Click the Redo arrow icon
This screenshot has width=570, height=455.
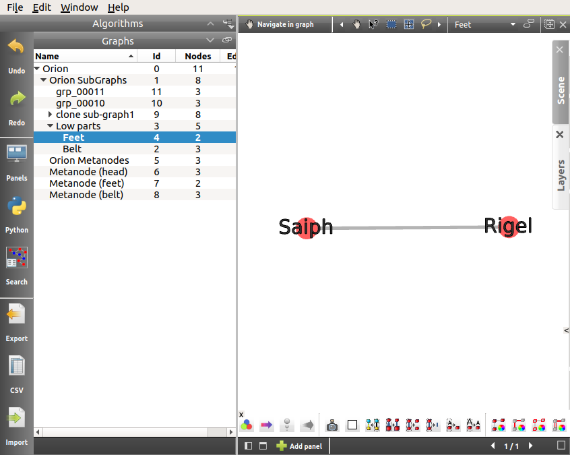point(16,100)
